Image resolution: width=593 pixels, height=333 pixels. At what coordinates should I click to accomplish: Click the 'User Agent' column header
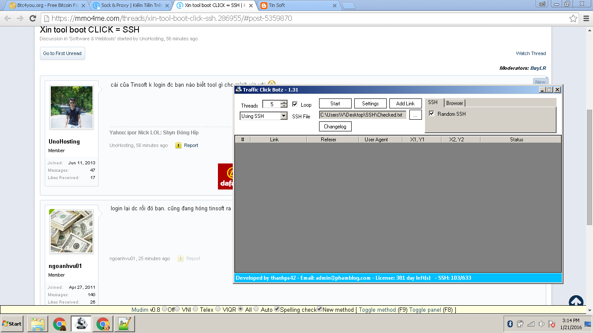coord(376,140)
